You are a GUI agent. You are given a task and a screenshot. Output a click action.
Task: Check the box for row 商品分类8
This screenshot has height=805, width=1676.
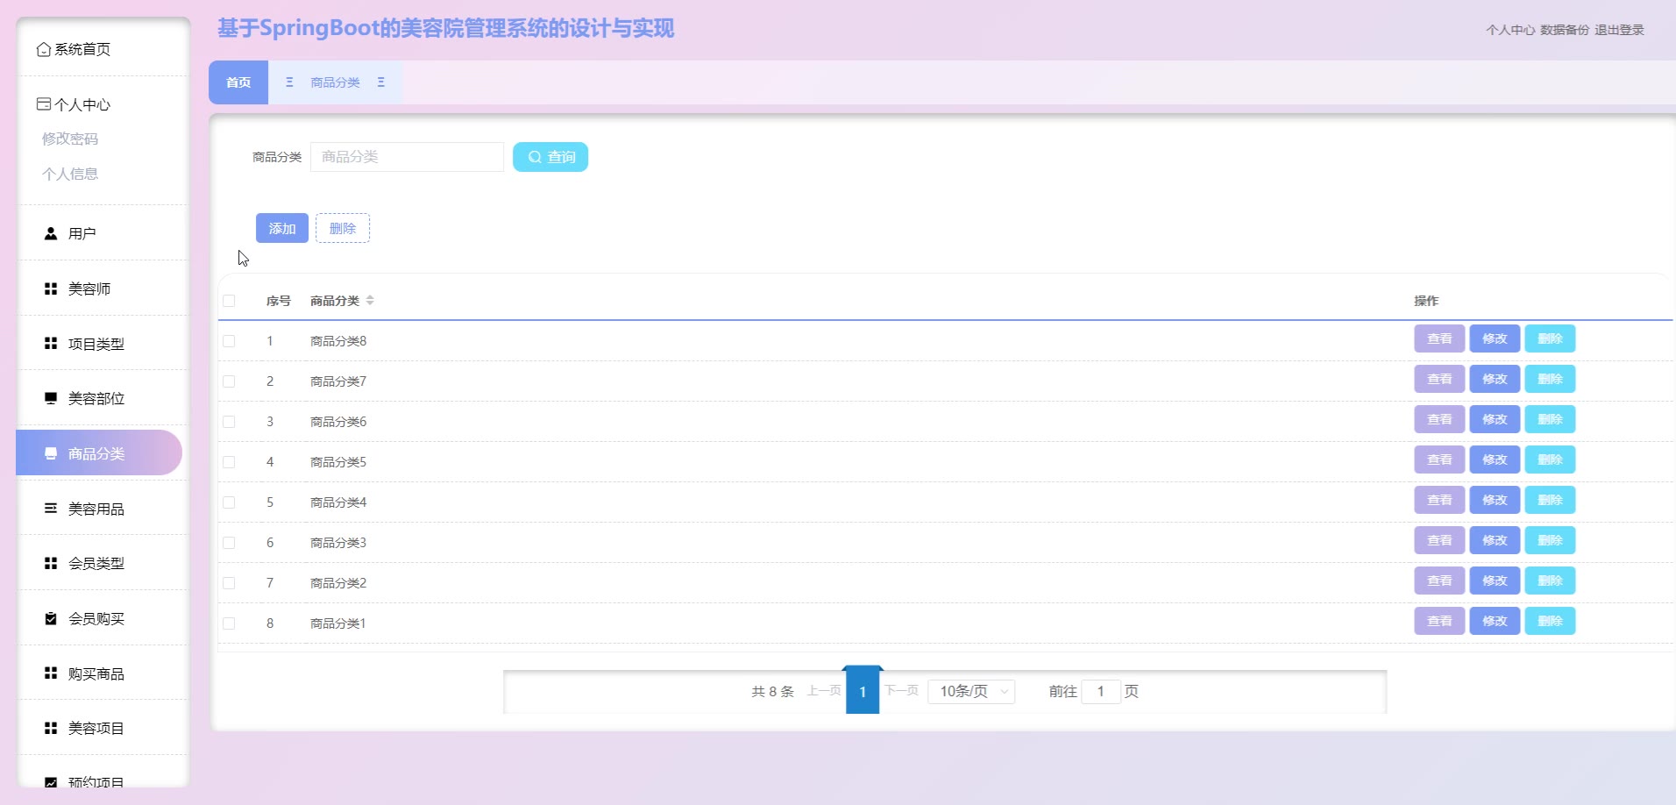(x=229, y=341)
